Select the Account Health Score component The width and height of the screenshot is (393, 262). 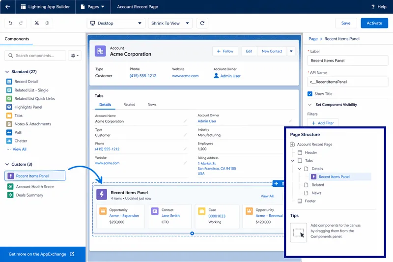coord(30,186)
